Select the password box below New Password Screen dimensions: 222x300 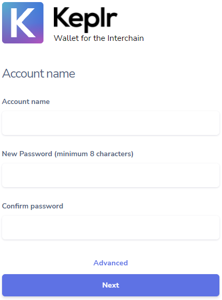(x=111, y=175)
